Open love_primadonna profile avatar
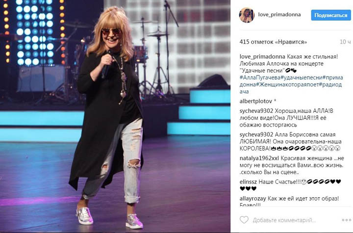The width and height of the screenshot is (353, 233). point(247,15)
